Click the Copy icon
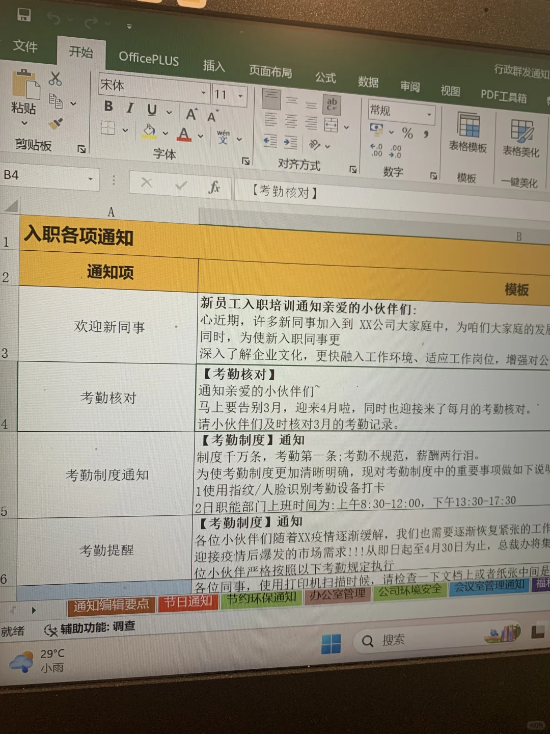This screenshot has width=550, height=734. click(x=55, y=101)
